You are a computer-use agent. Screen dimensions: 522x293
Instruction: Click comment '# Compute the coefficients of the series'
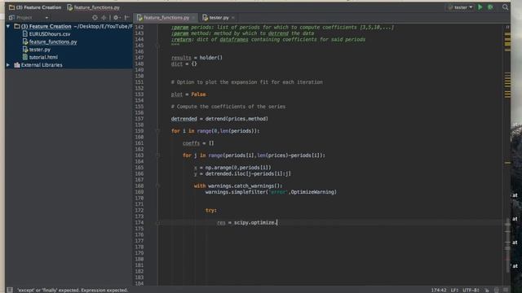click(x=228, y=107)
